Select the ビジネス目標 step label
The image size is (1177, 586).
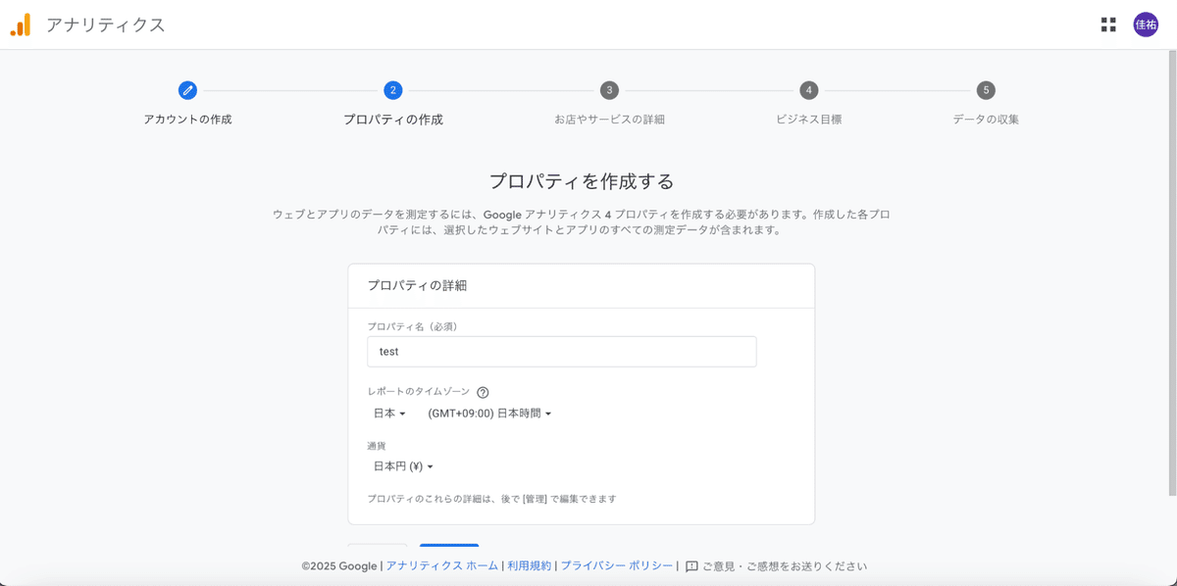coord(808,120)
